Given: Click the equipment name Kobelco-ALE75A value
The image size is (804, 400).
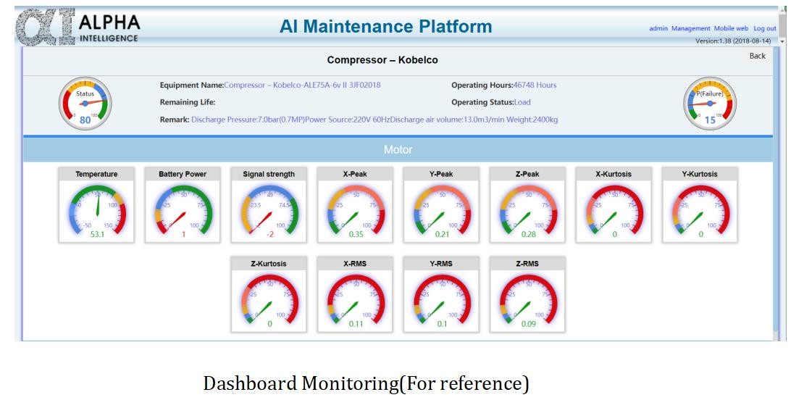Looking at the screenshot, I should tap(302, 85).
